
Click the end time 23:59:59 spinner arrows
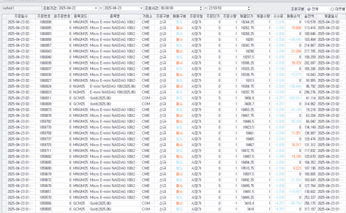point(249,8)
